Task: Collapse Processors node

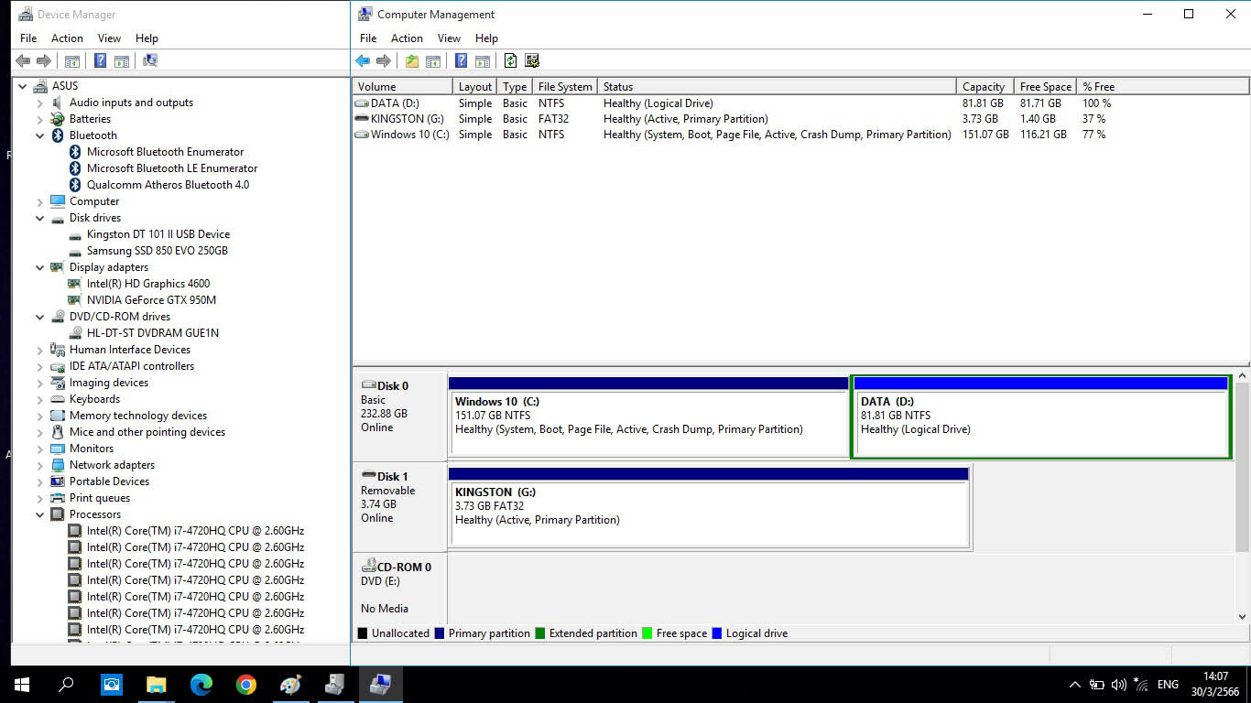Action: (40, 514)
